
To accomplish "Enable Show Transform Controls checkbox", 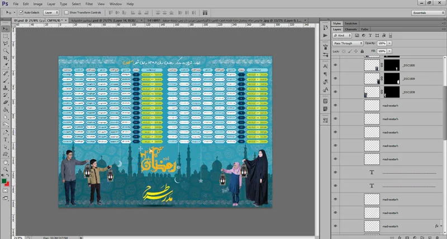I will click(66, 12).
